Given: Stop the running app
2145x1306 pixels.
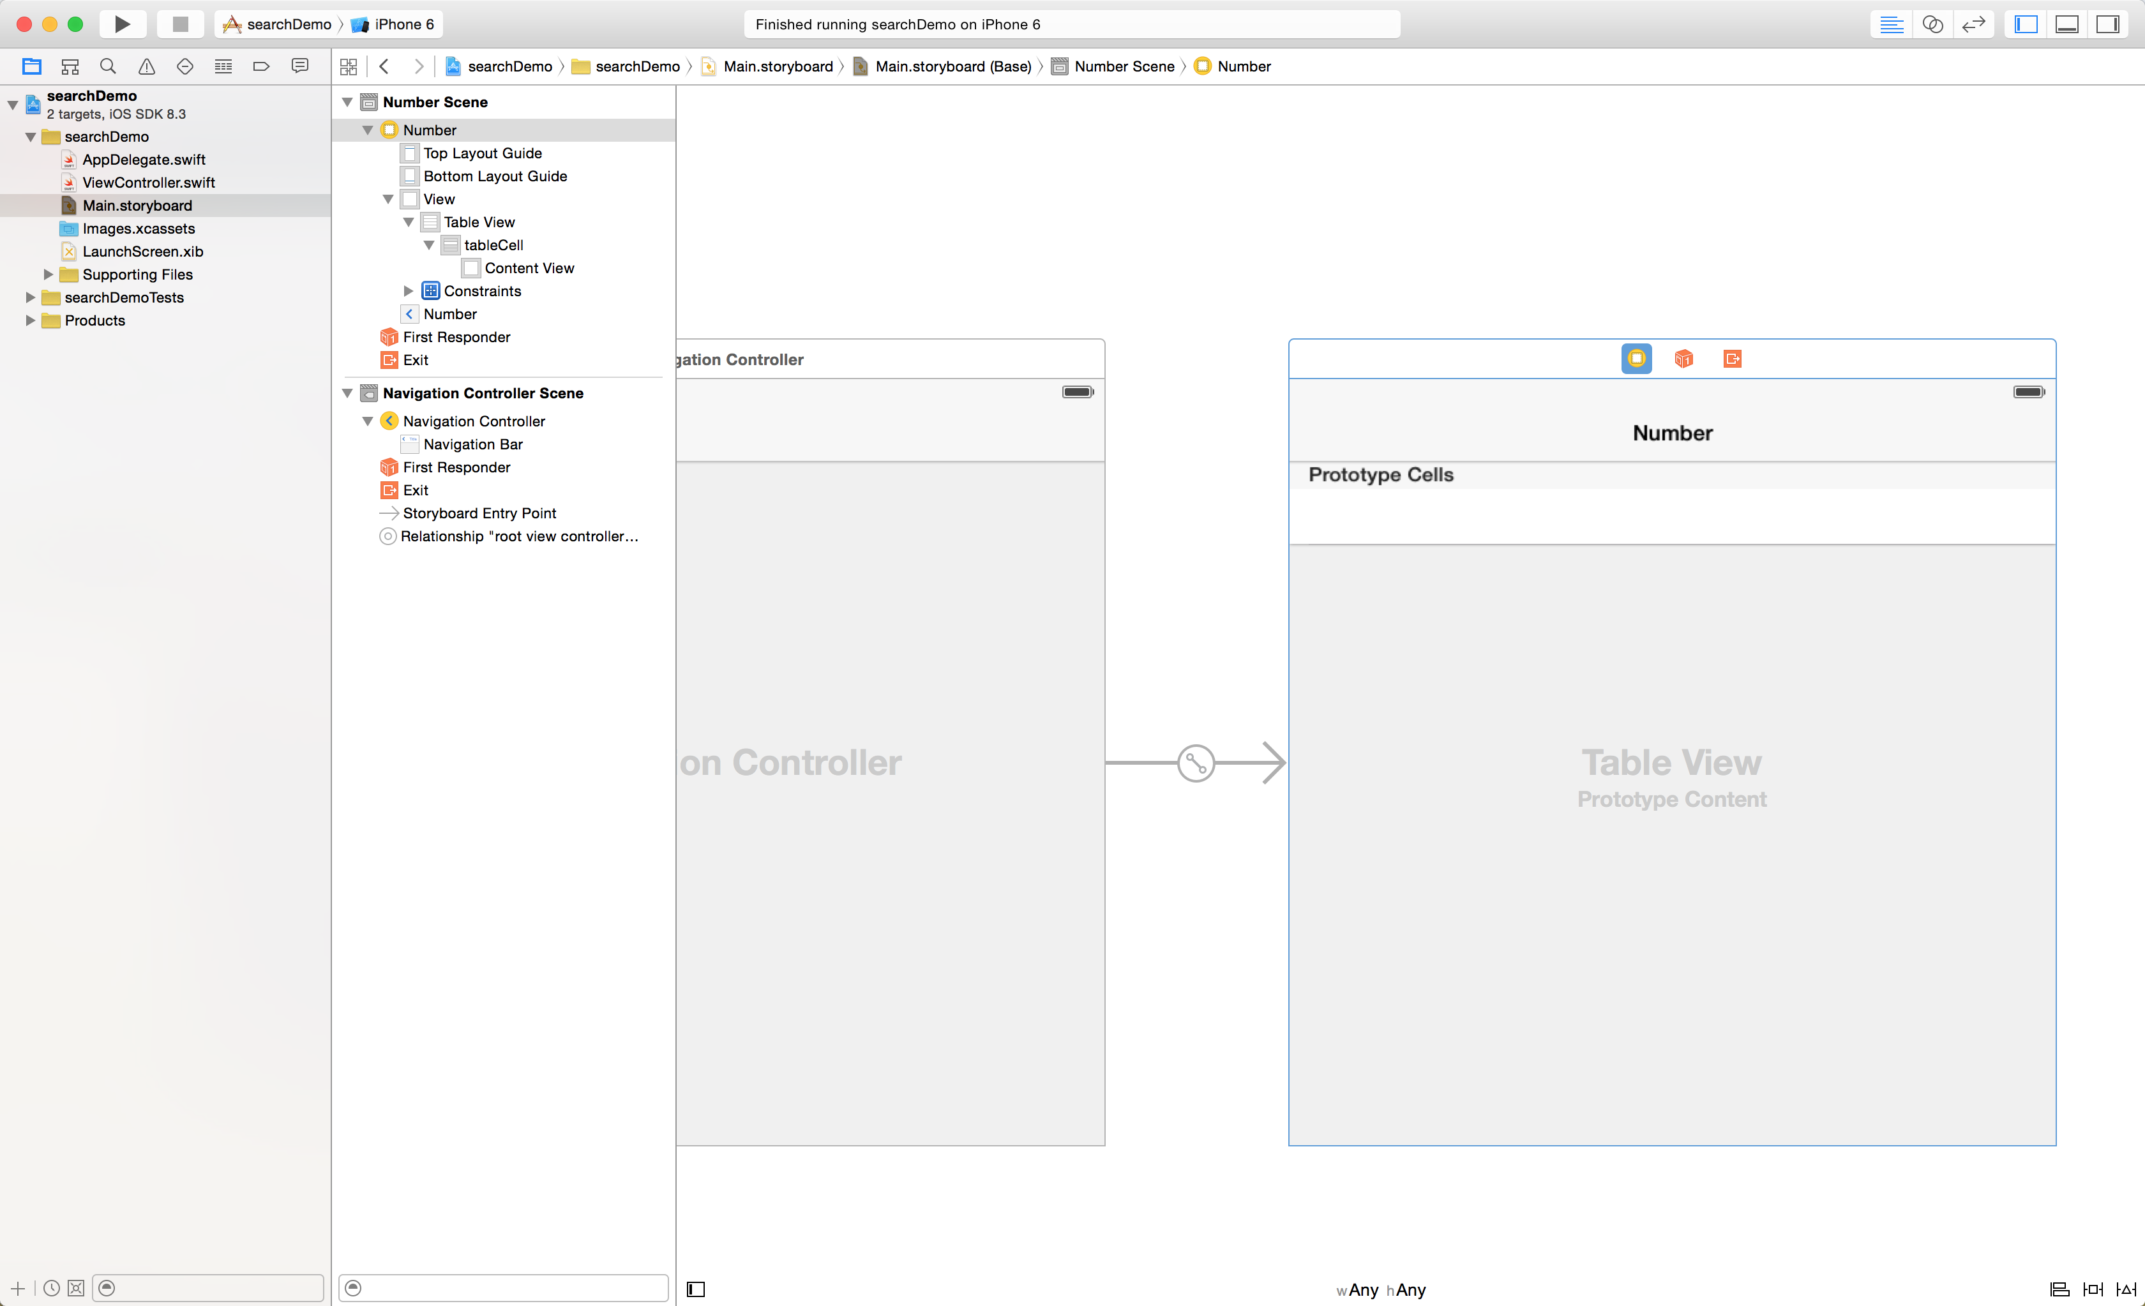Looking at the screenshot, I should click(180, 24).
